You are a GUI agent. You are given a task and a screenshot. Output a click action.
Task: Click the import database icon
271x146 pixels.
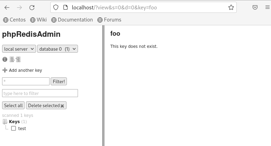click(x=18, y=59)
